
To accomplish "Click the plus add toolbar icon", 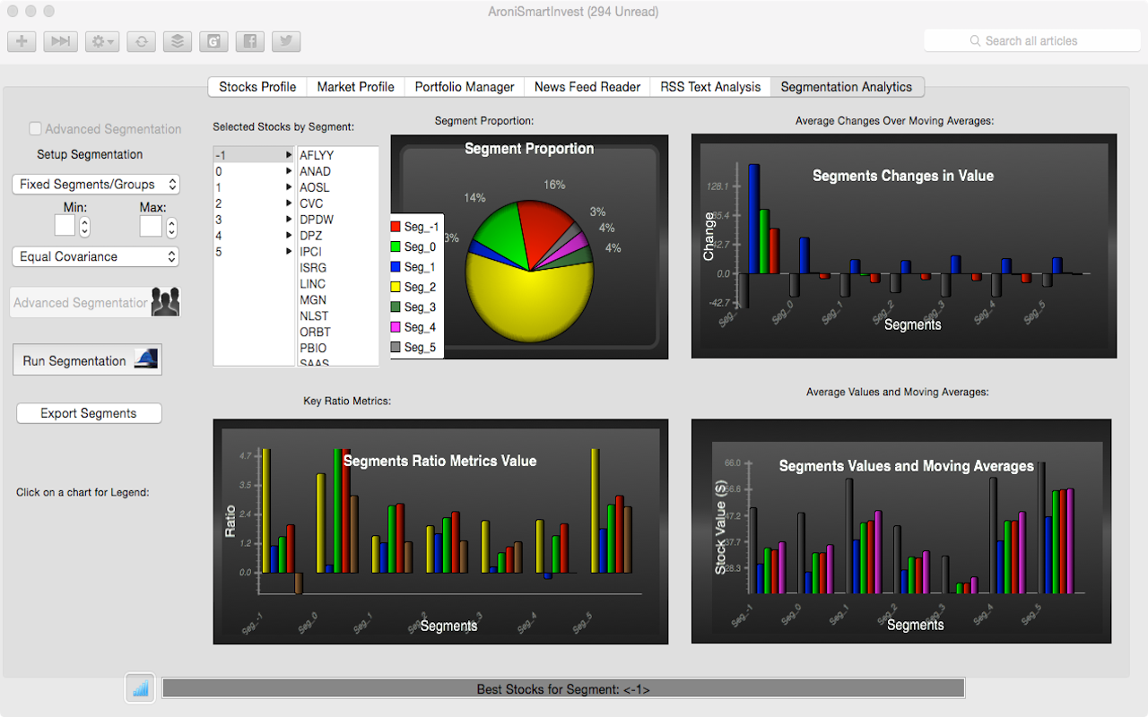I will (x=22, y=41).
